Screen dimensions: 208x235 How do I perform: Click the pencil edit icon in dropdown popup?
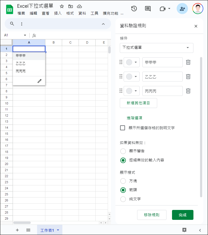click(40, 81)
